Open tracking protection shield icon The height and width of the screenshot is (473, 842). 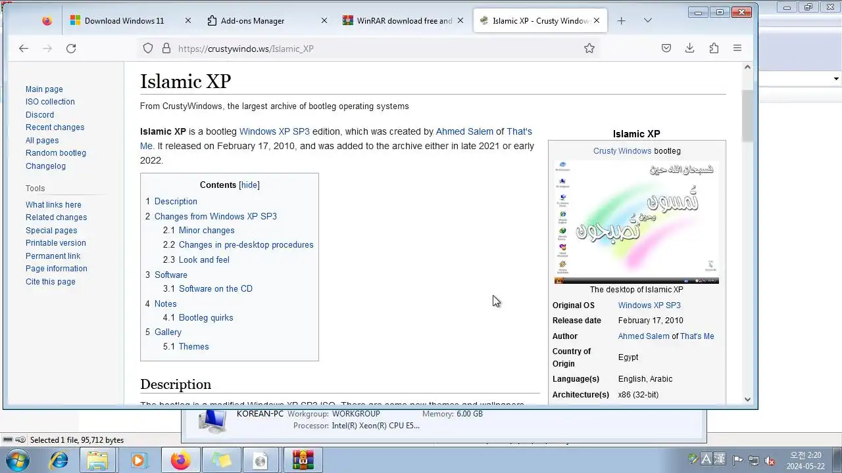148,48
